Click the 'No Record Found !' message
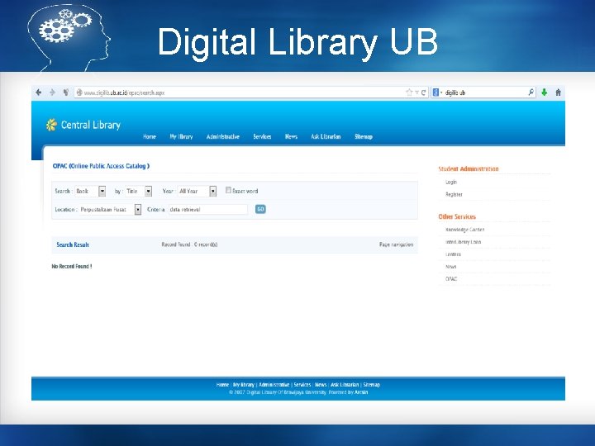Viewport: 595px width, 446px height. pyautogui.click(x=72, y=266)
